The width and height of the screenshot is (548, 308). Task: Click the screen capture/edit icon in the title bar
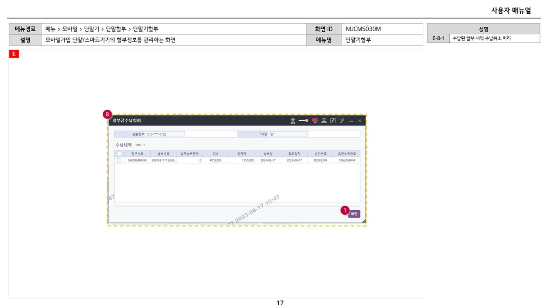tap(333, 121)
